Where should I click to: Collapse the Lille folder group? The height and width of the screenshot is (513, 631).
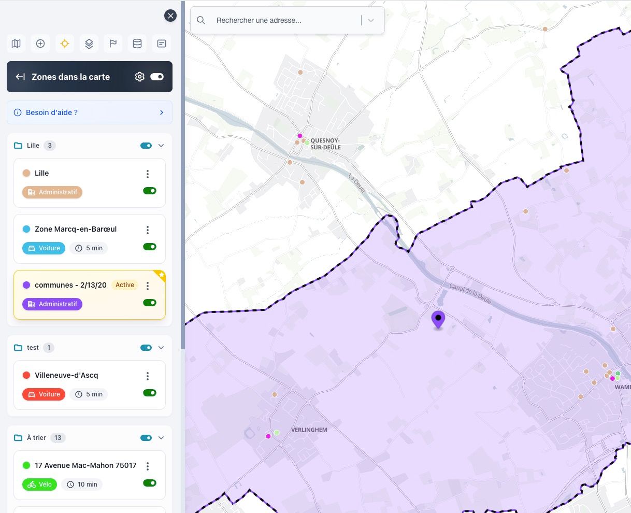coord(161,146)
